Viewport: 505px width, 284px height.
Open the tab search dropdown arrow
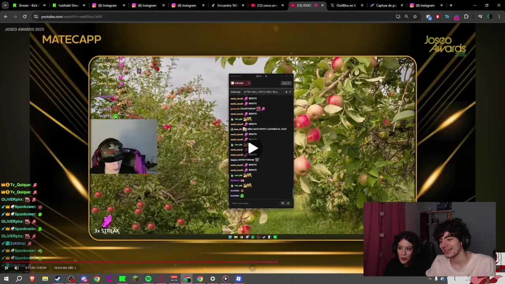pyautogui.click(x=5, y=6)
